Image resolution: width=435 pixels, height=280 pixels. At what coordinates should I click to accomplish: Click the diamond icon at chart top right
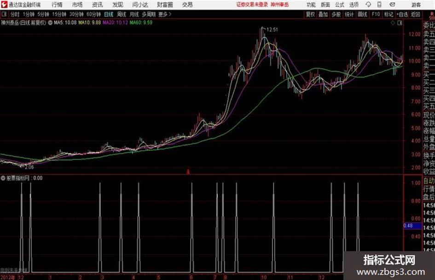(x=393, y=23)
